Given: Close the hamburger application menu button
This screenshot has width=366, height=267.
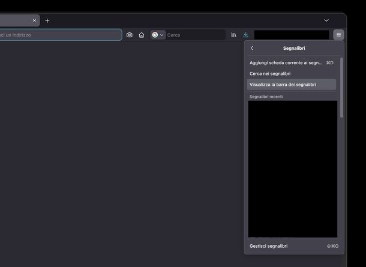Looking at the screenshot, I should click(338, 35).
